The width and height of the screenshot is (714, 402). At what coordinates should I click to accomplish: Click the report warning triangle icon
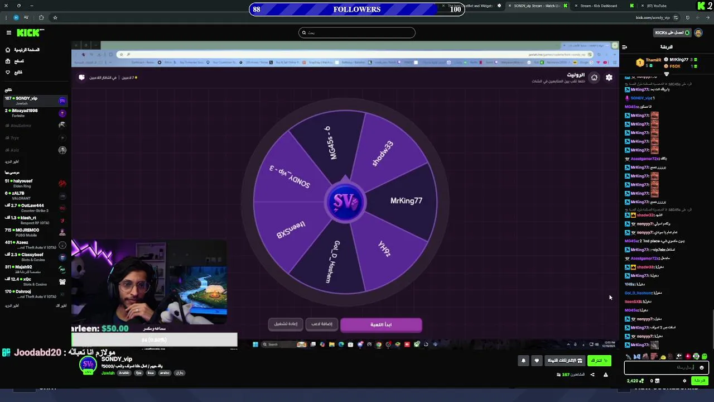pos(606,375)
